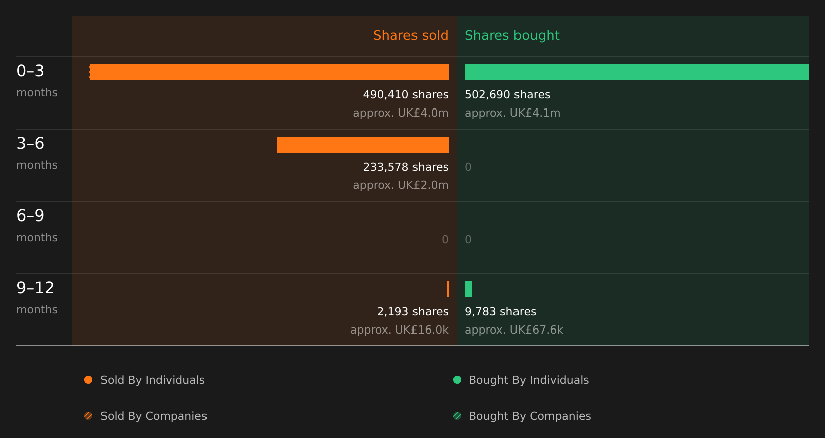Click the striped Bought By Companies legend icon
Image resolution: width=825 pixels, height=438 pixels.
click(457, 416)
